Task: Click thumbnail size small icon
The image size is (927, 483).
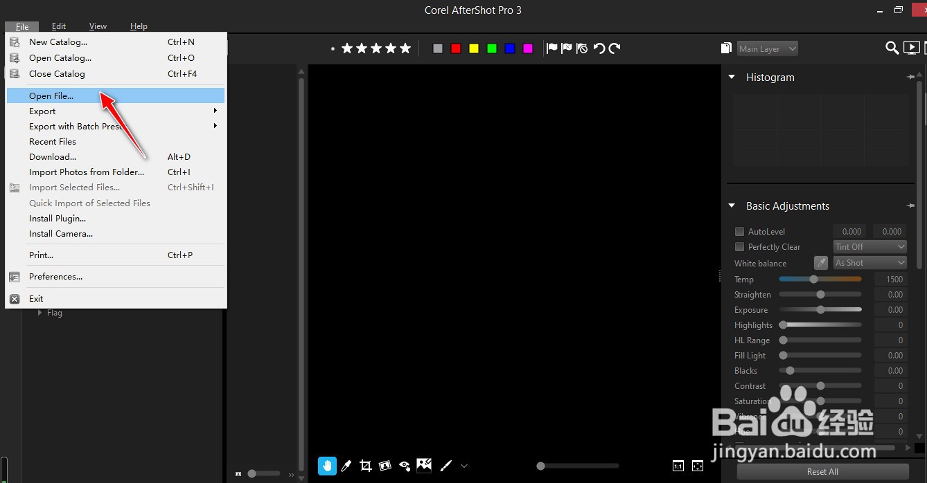Action: tap(238, 474)
